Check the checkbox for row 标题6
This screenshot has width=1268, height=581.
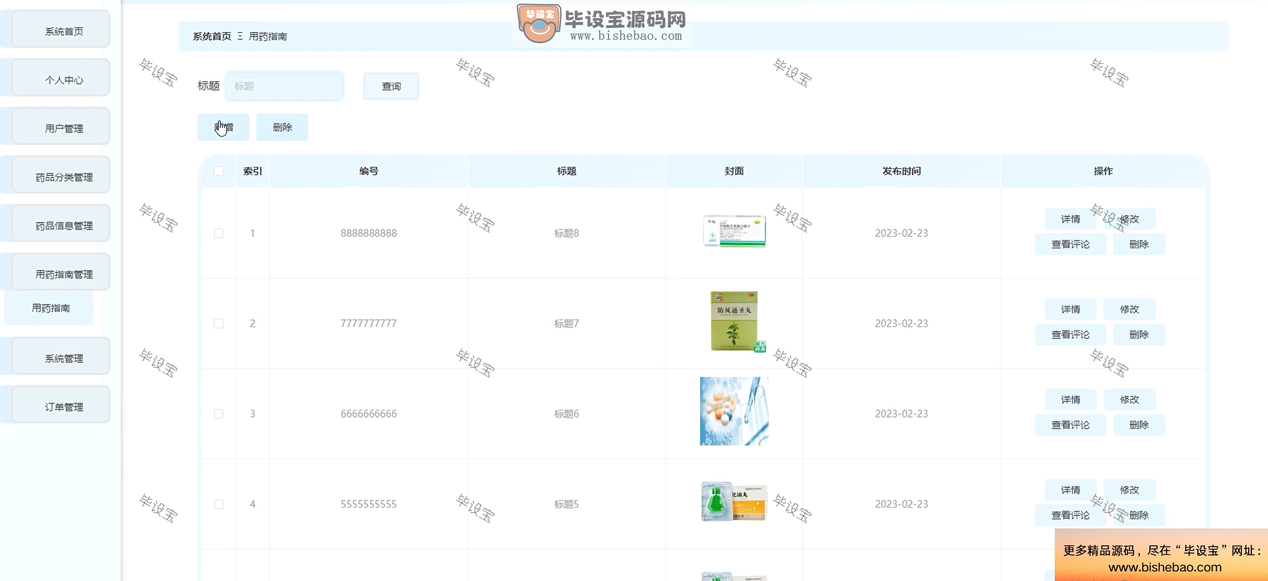point(219,414)
